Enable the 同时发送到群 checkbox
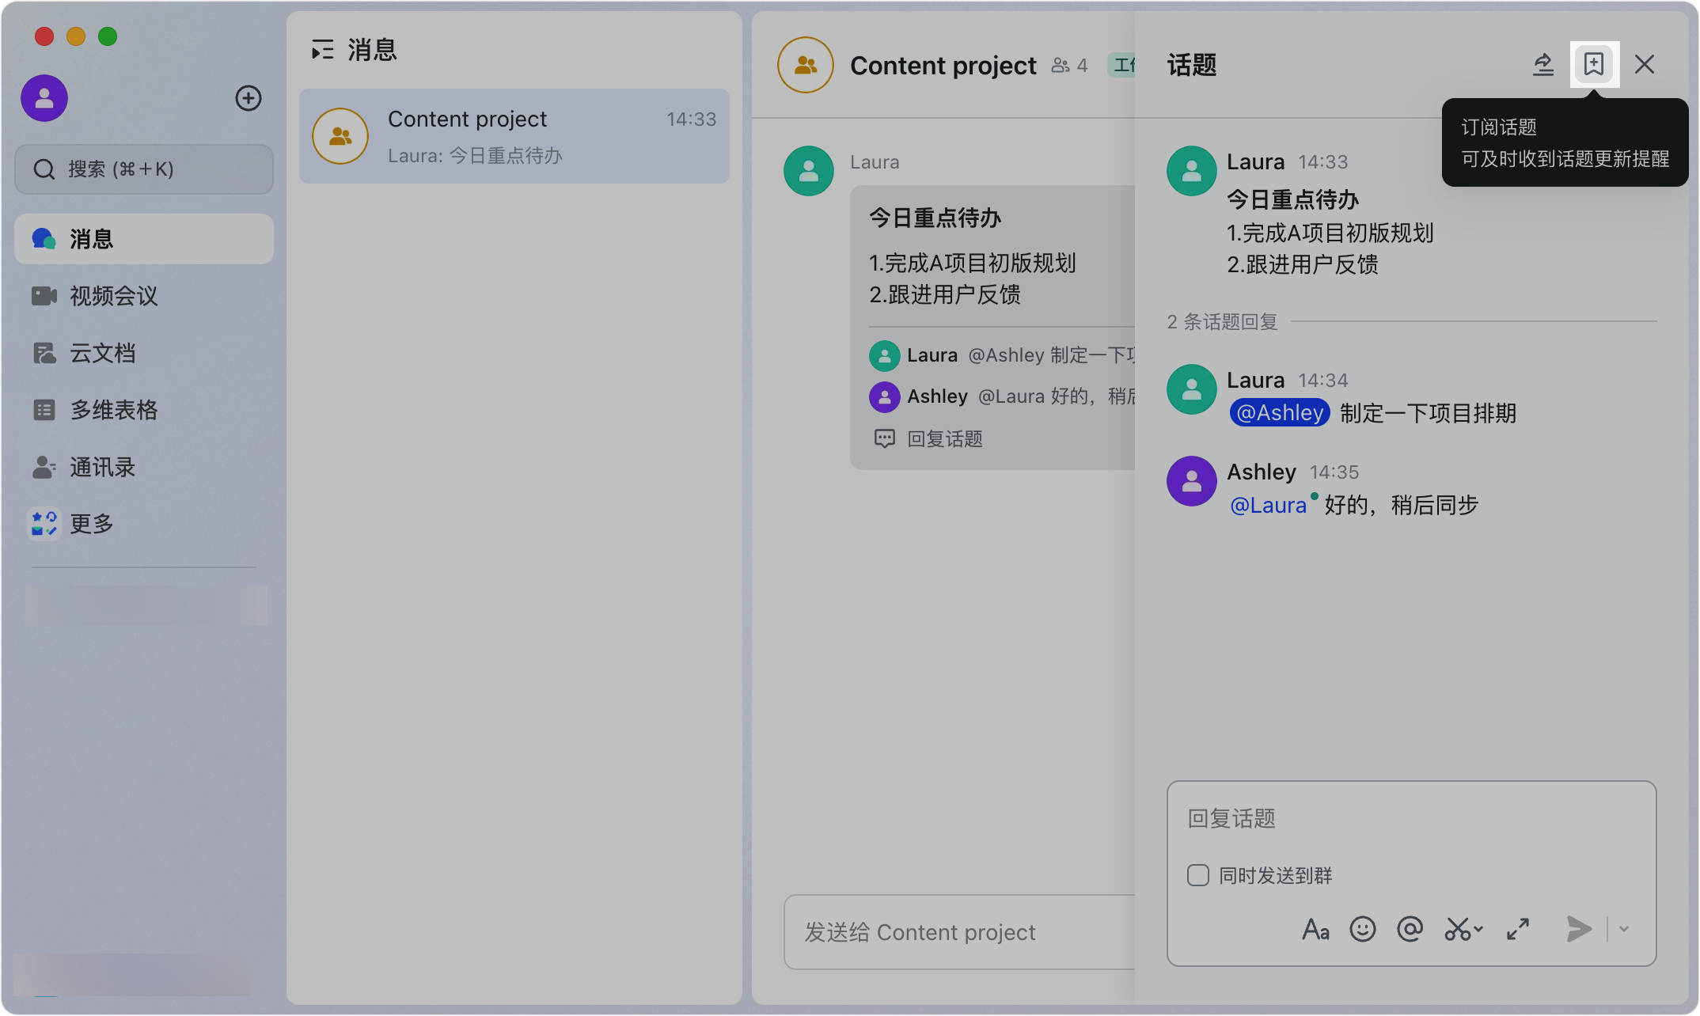 point(1198,875)
